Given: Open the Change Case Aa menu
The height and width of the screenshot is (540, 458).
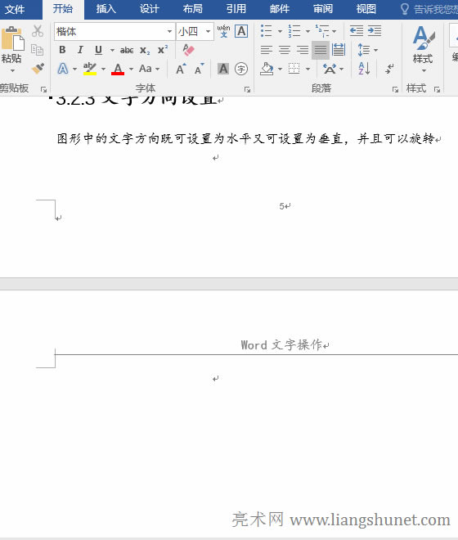Looking at the screenshot, I should click(x=149, y=69).
